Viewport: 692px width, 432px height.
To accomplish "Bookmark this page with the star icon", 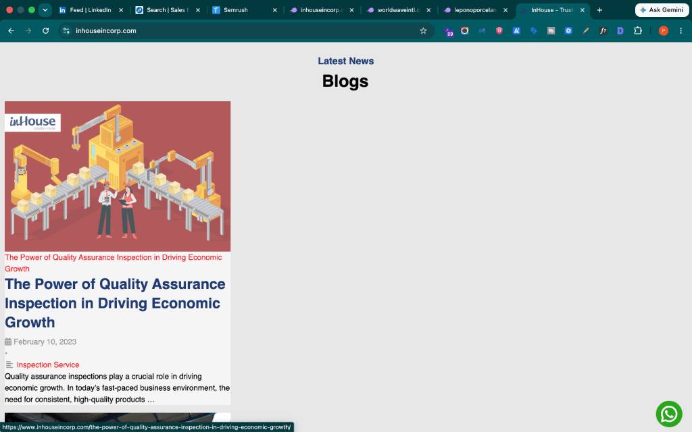I will (423, 31).
